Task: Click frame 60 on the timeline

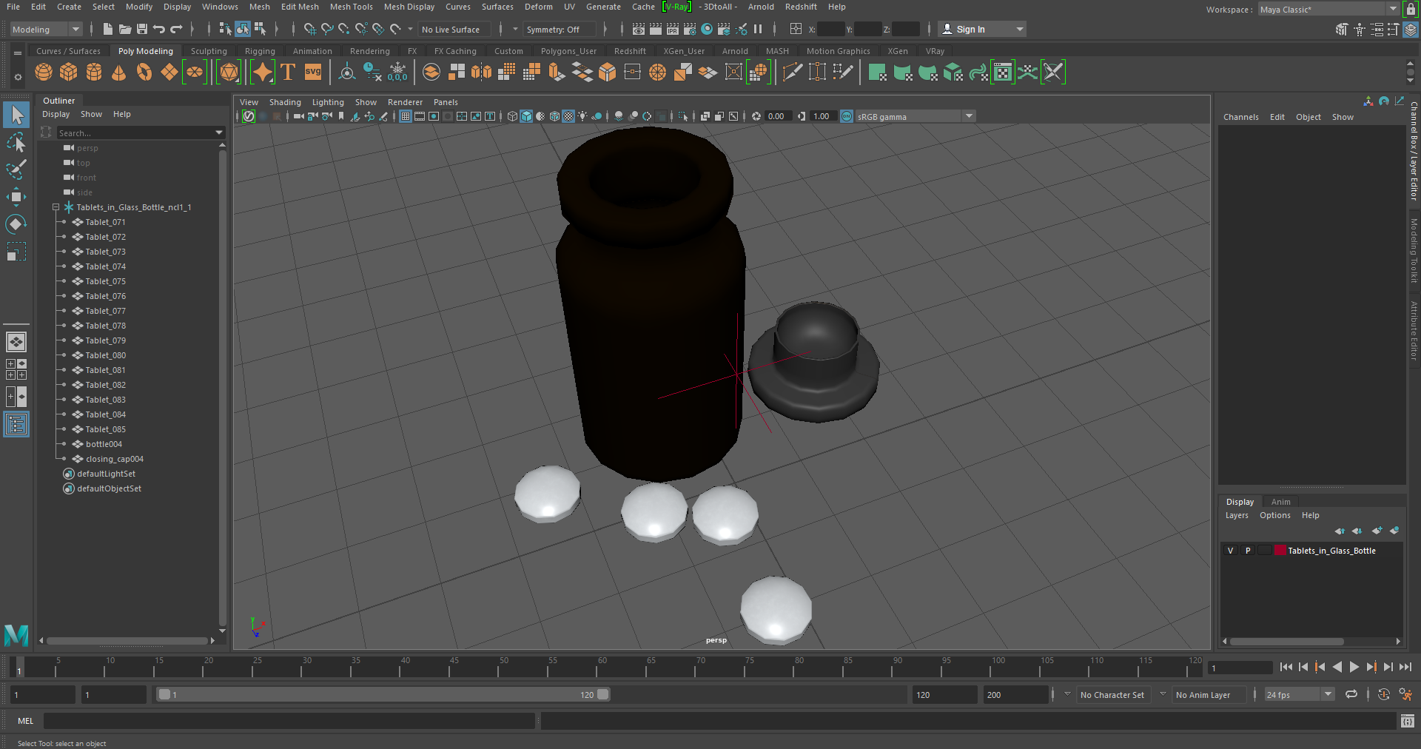Action: (602, 667)
